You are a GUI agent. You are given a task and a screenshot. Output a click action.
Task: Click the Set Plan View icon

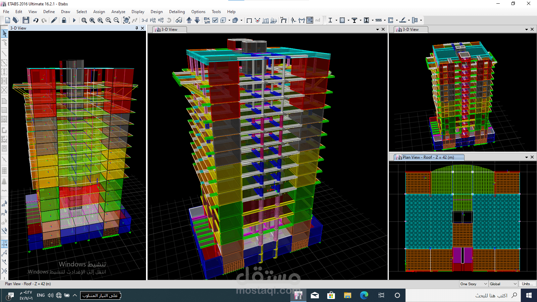[153, 20]
